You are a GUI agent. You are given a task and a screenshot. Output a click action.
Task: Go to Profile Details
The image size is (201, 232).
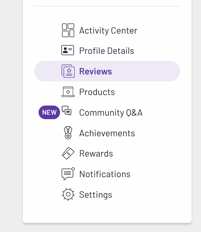(107, 51)
